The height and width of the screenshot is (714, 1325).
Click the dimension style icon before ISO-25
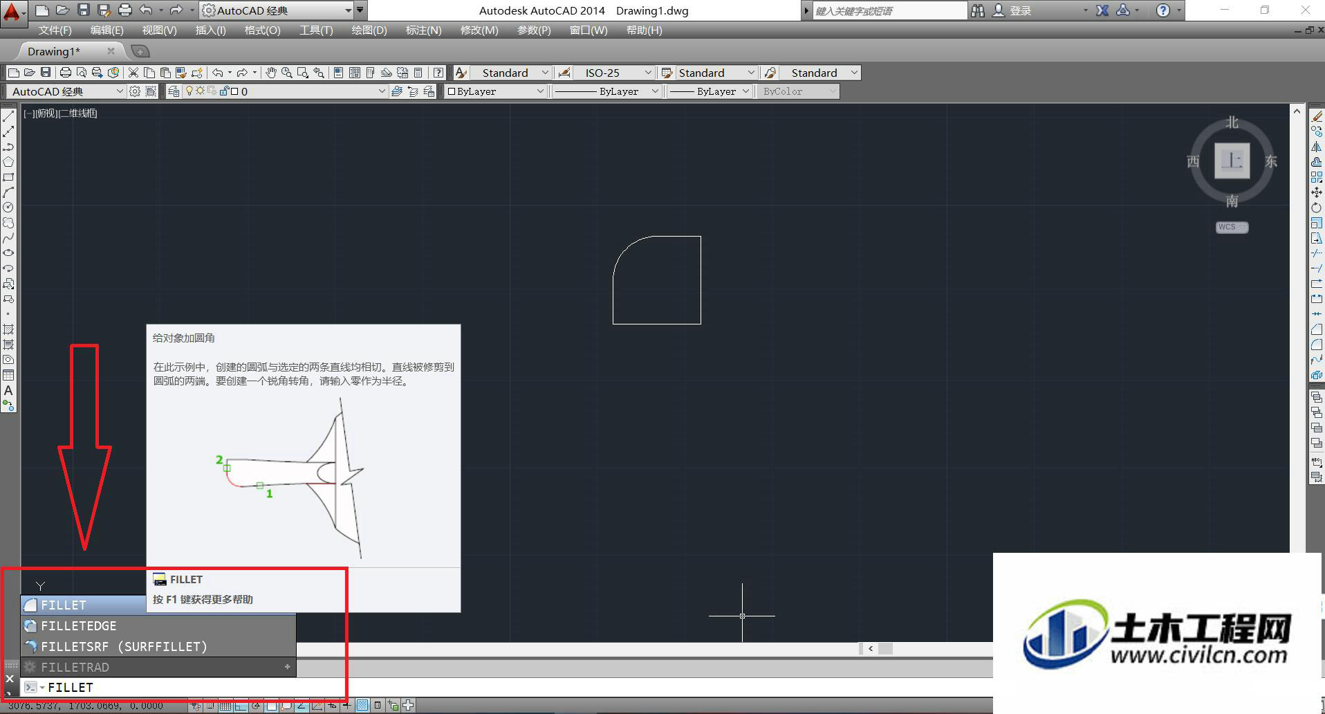tap(564, 73)
